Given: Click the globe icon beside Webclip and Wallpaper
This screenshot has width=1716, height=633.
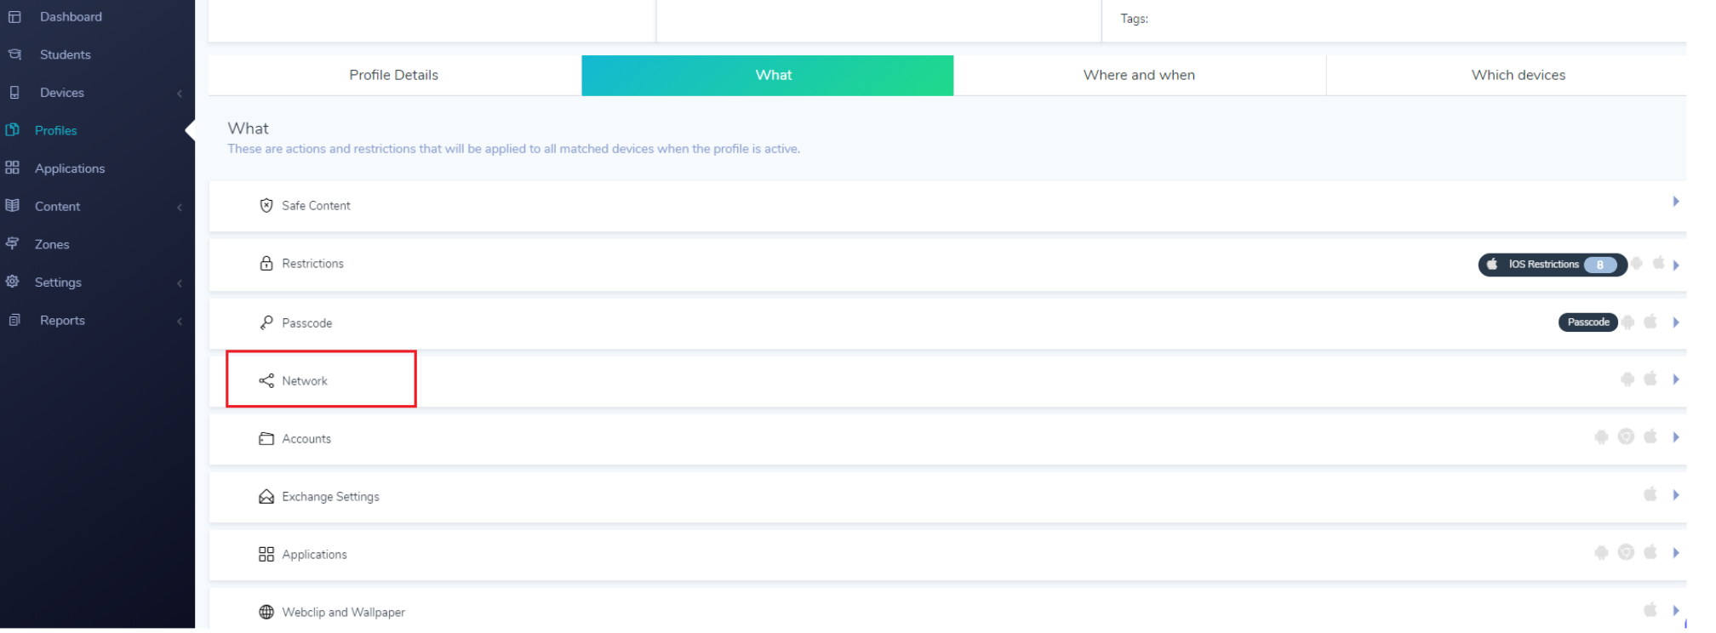Looking at the screenshot, I should [x=266, y=613].
